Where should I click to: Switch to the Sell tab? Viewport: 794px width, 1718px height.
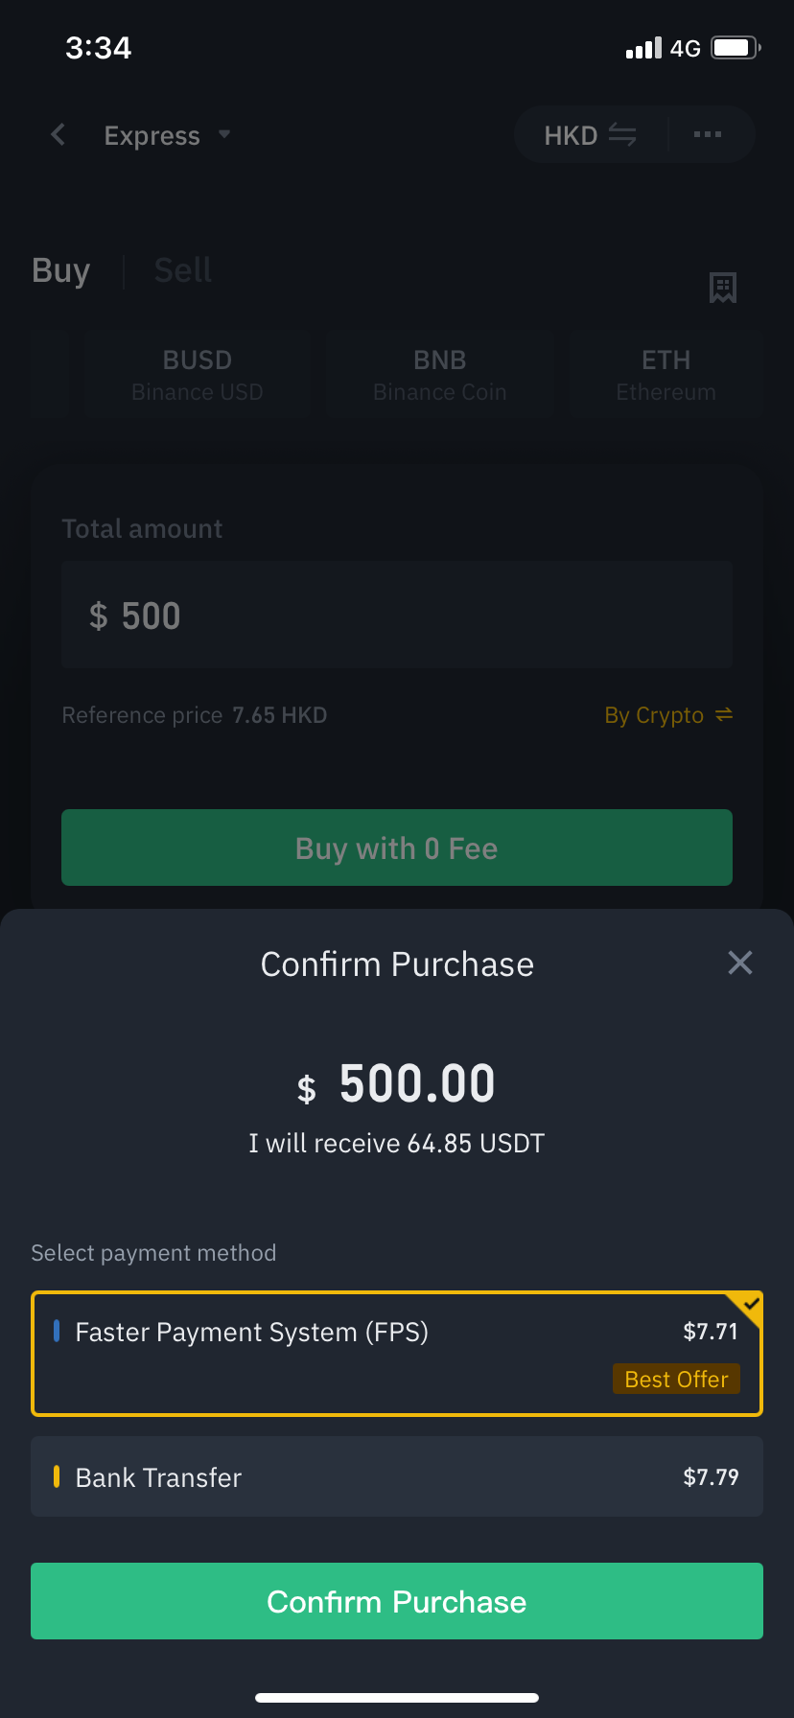(183, 270)
